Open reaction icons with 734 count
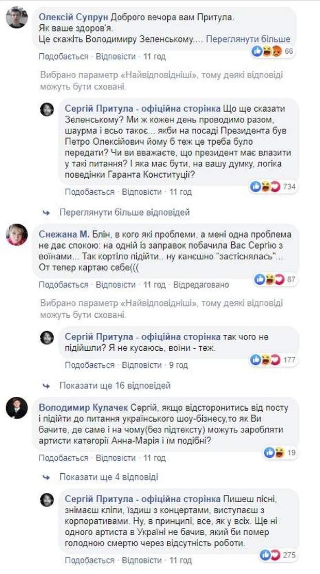This screenshot has height=574, width=320. [265, 187]
